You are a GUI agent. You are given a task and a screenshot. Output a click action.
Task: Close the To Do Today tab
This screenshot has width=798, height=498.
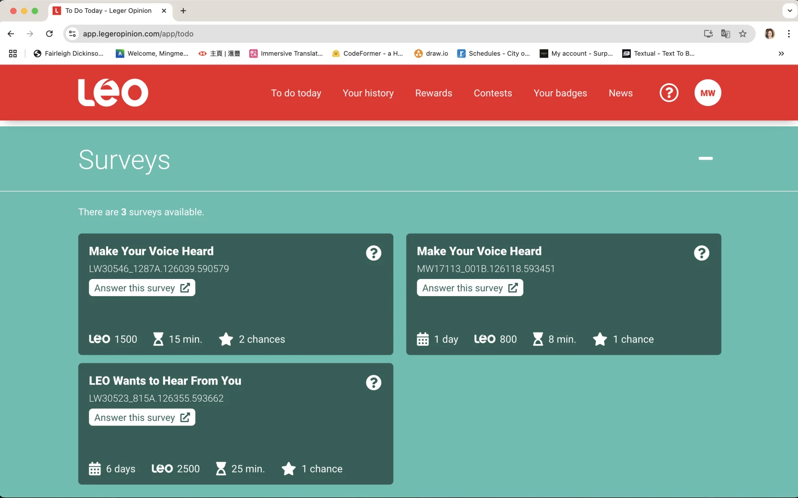164,11
